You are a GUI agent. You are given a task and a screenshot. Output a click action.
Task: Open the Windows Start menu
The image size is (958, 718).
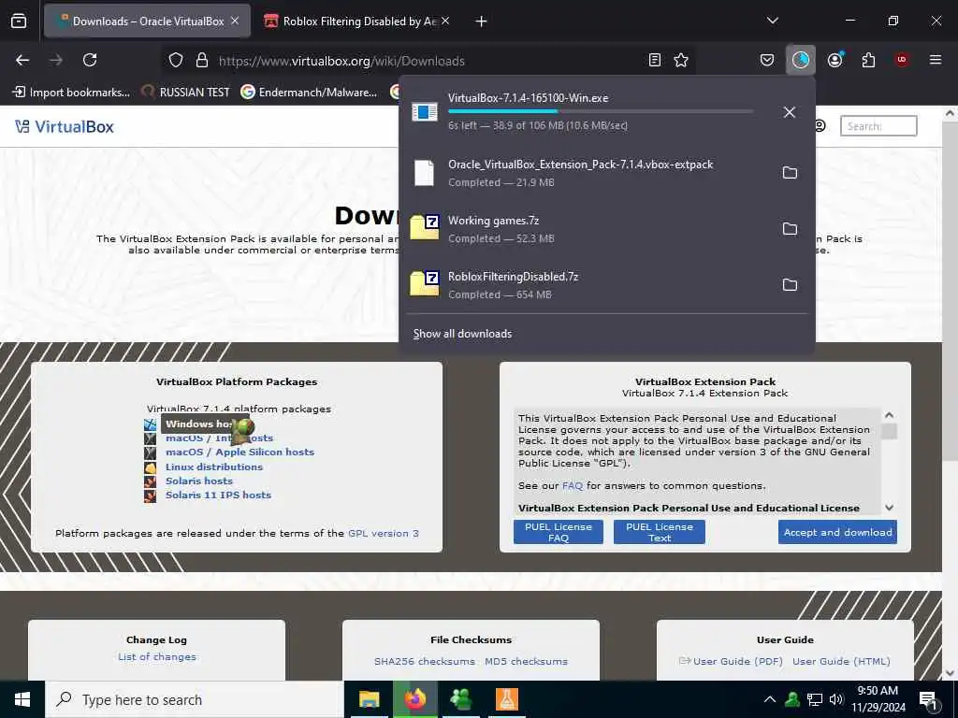click(x=22, y=699)
